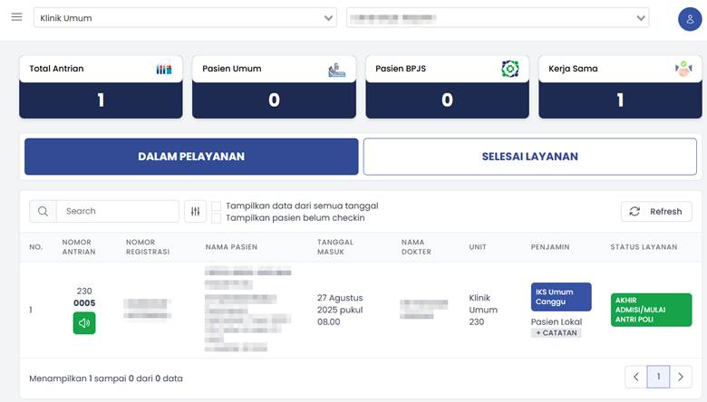
Task: Click the + CATATAN note button
Action: point(556,333)
